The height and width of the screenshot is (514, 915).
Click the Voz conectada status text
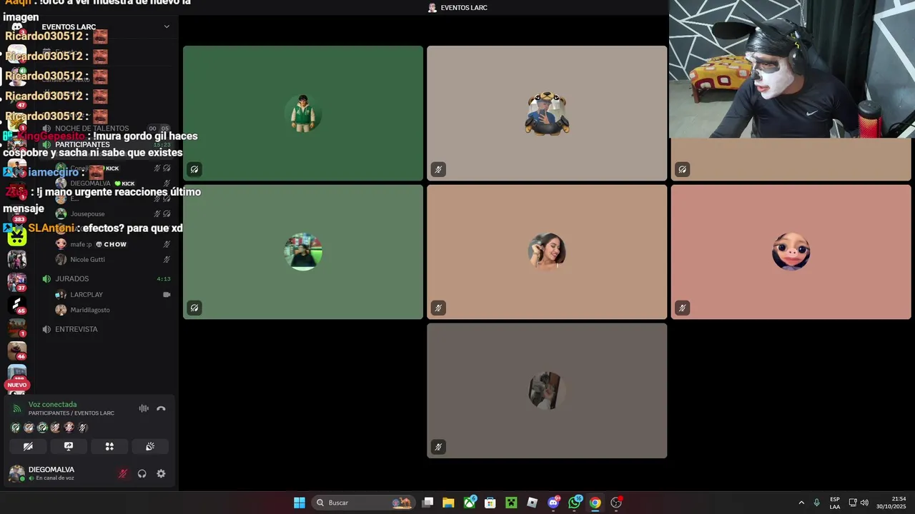click(x=52, y=404)
